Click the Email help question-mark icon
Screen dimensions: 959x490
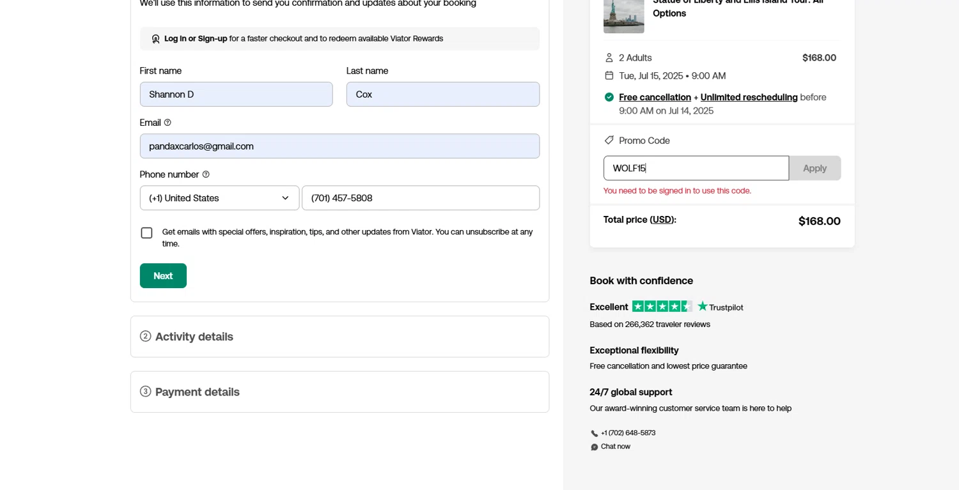(x=168, y=123)
